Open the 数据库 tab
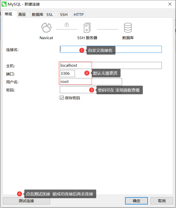The width and height of the screenshot is (176, 208). tap(37, 14)
